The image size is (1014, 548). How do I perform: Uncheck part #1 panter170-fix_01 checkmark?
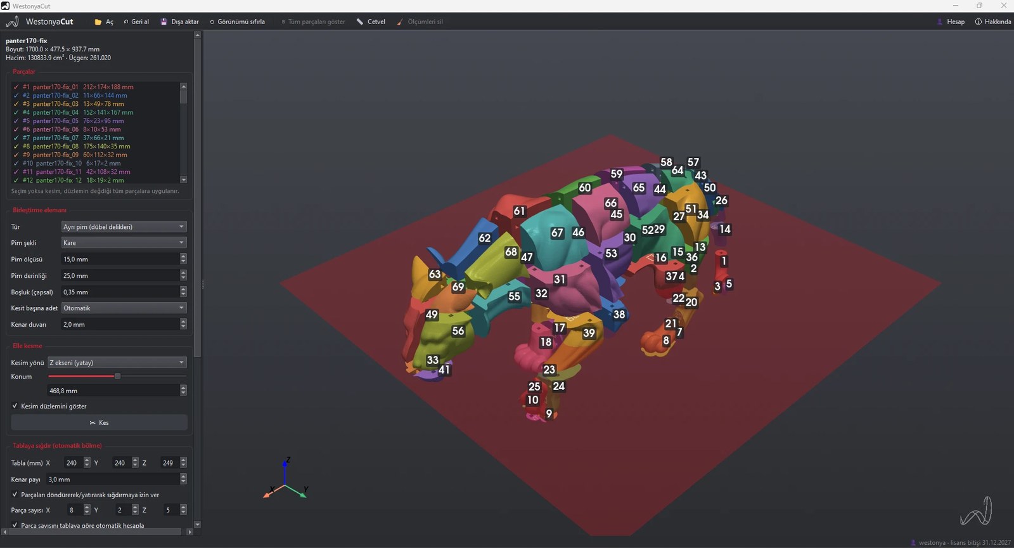pyautogui.click(x=16, y=87)
